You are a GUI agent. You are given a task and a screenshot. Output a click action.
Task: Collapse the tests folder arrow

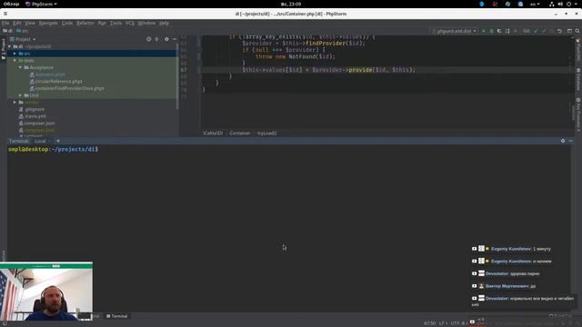(x=15, y=61)
